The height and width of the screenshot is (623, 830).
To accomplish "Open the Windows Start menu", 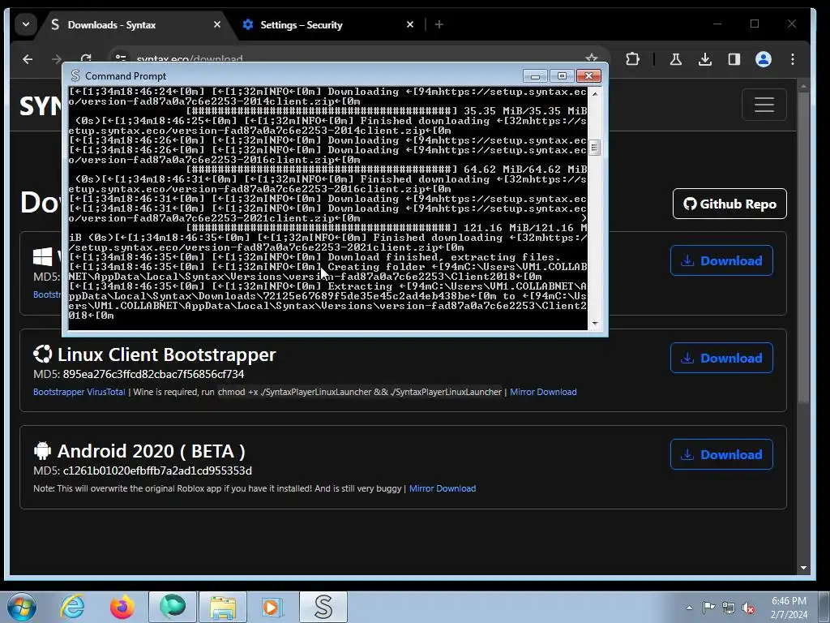I will (x=22, y=607).
